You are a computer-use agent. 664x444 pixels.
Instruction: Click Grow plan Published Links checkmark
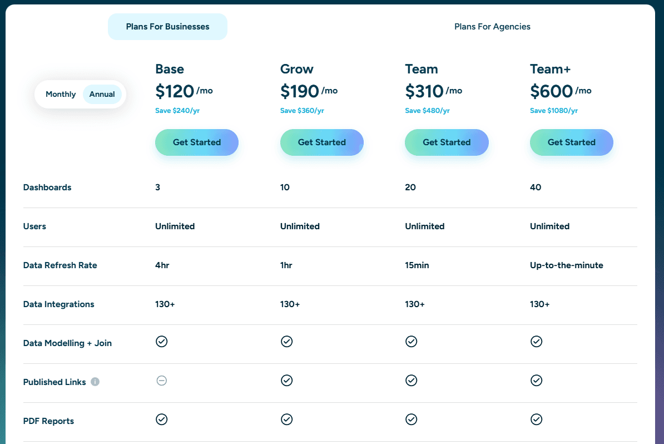coord(286,381)
